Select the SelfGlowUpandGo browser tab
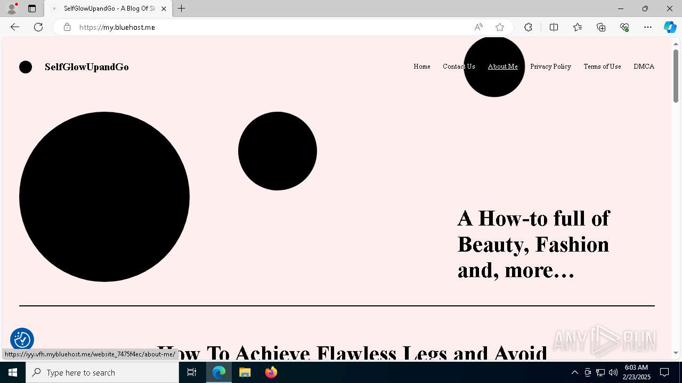 108,9
